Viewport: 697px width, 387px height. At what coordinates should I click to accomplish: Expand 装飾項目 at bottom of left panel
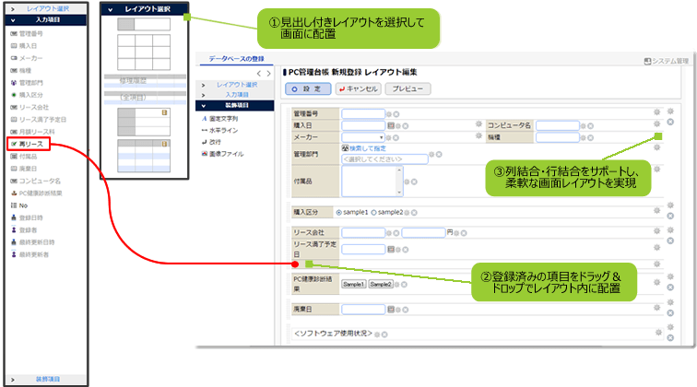pyautogui.click(x=46, y=379)
